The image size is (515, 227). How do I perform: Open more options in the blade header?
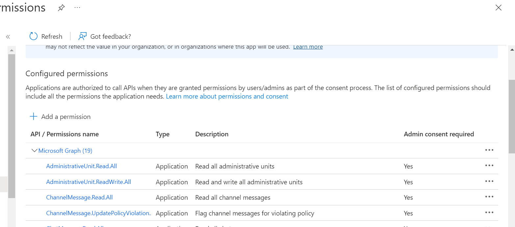[77, 7]
